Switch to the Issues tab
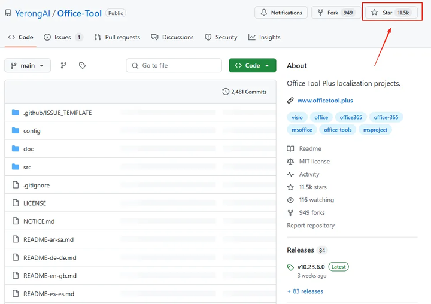 [62, 37]
